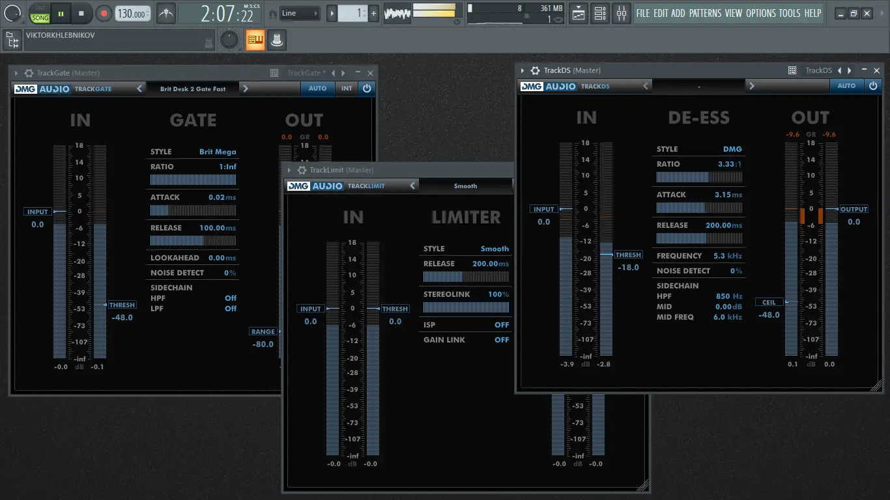The height and width of the screenshot is (500, 890).
Task: Stop playback with the stop button
Action: 81,13
